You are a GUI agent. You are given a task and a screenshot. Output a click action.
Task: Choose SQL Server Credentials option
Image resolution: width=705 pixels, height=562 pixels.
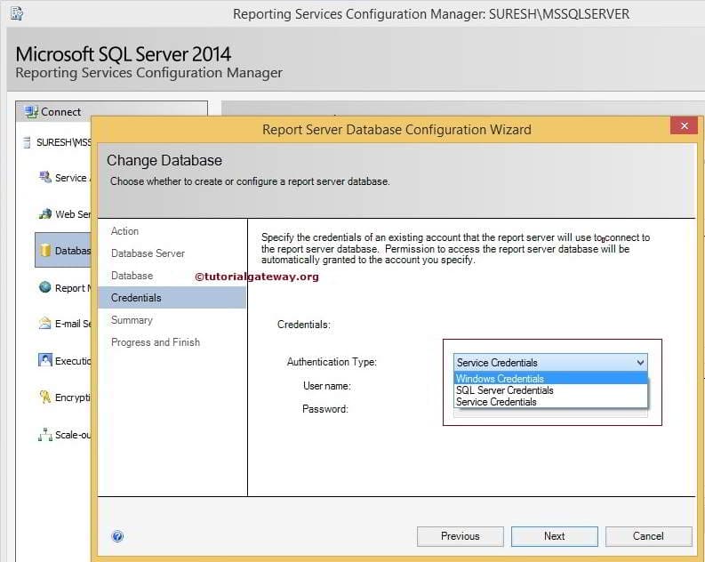click(504, 390)
